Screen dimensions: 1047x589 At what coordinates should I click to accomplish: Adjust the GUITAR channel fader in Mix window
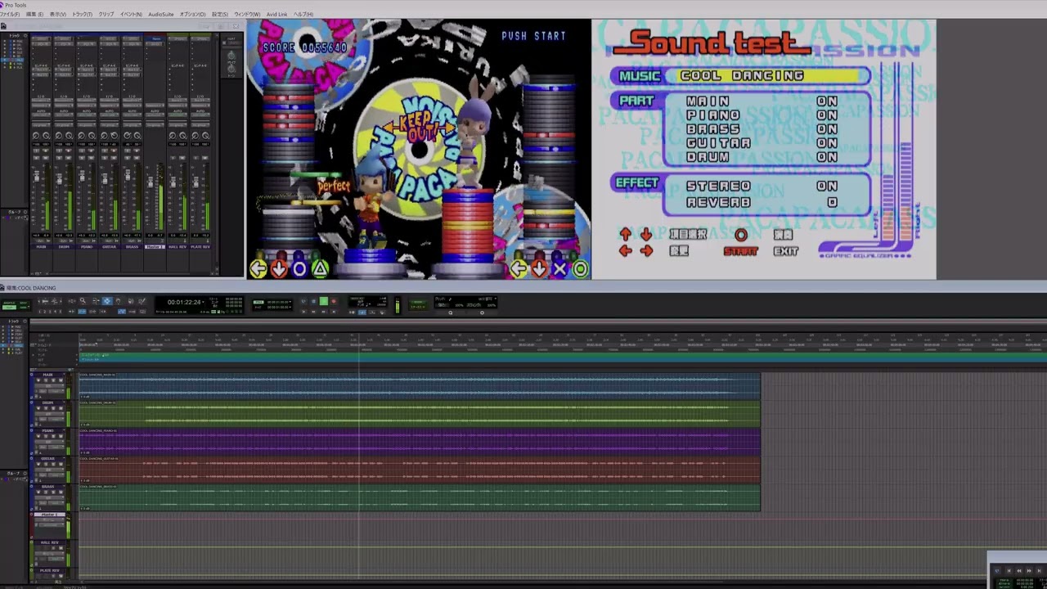[x=105, y=178]
